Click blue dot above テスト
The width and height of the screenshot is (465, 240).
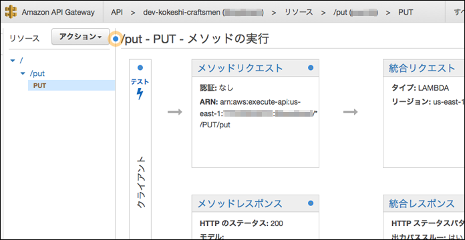(140, 68)
